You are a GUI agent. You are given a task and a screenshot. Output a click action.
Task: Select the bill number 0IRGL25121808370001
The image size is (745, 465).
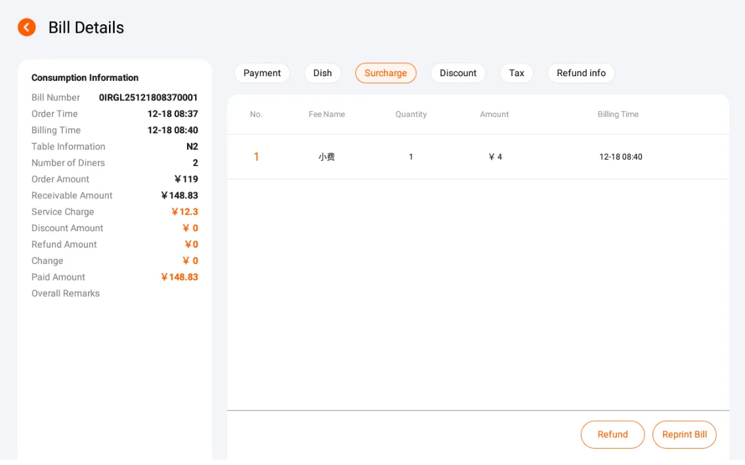point(148,97)
